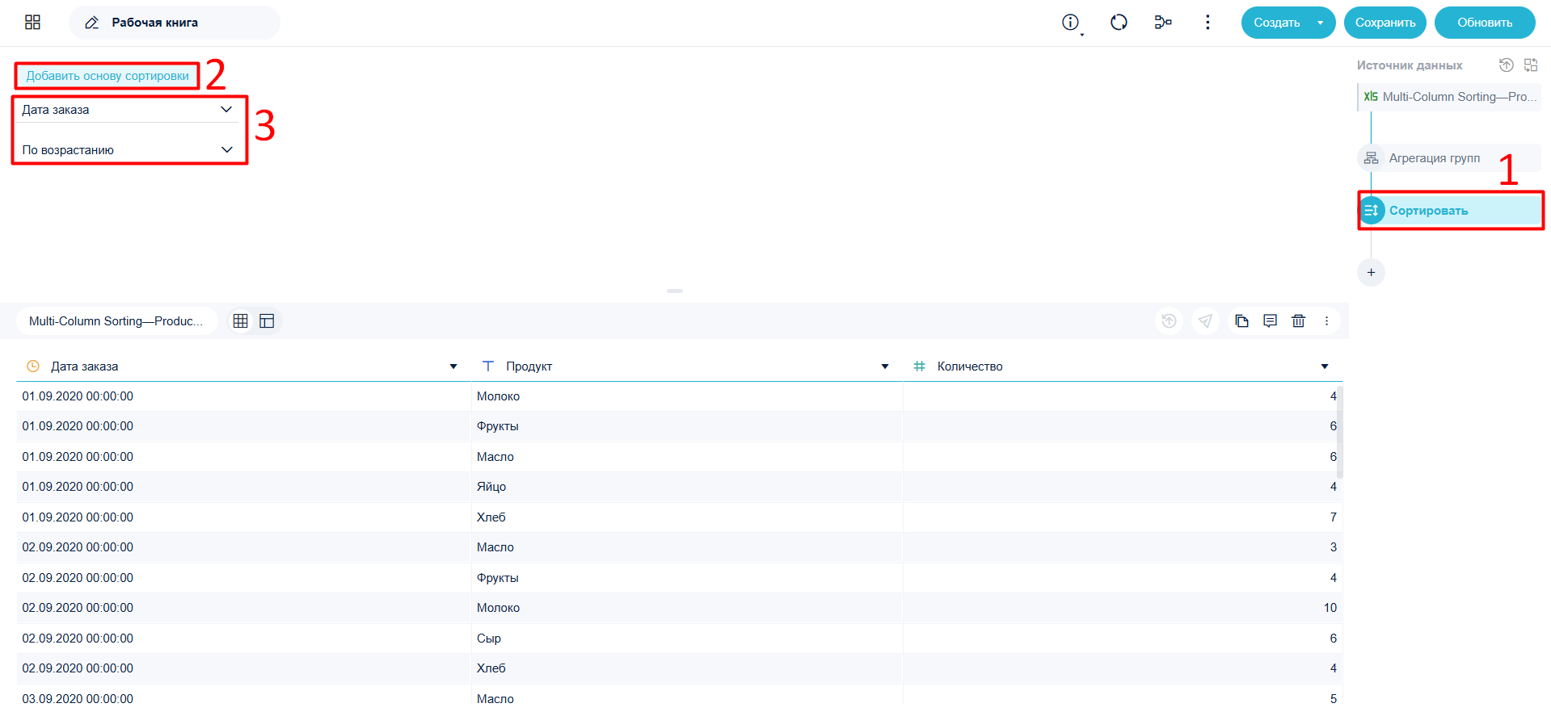Open the apps grid icon at top left
Image resolution: width=1551 pixels, height=716 pixels.
[32, 23]
